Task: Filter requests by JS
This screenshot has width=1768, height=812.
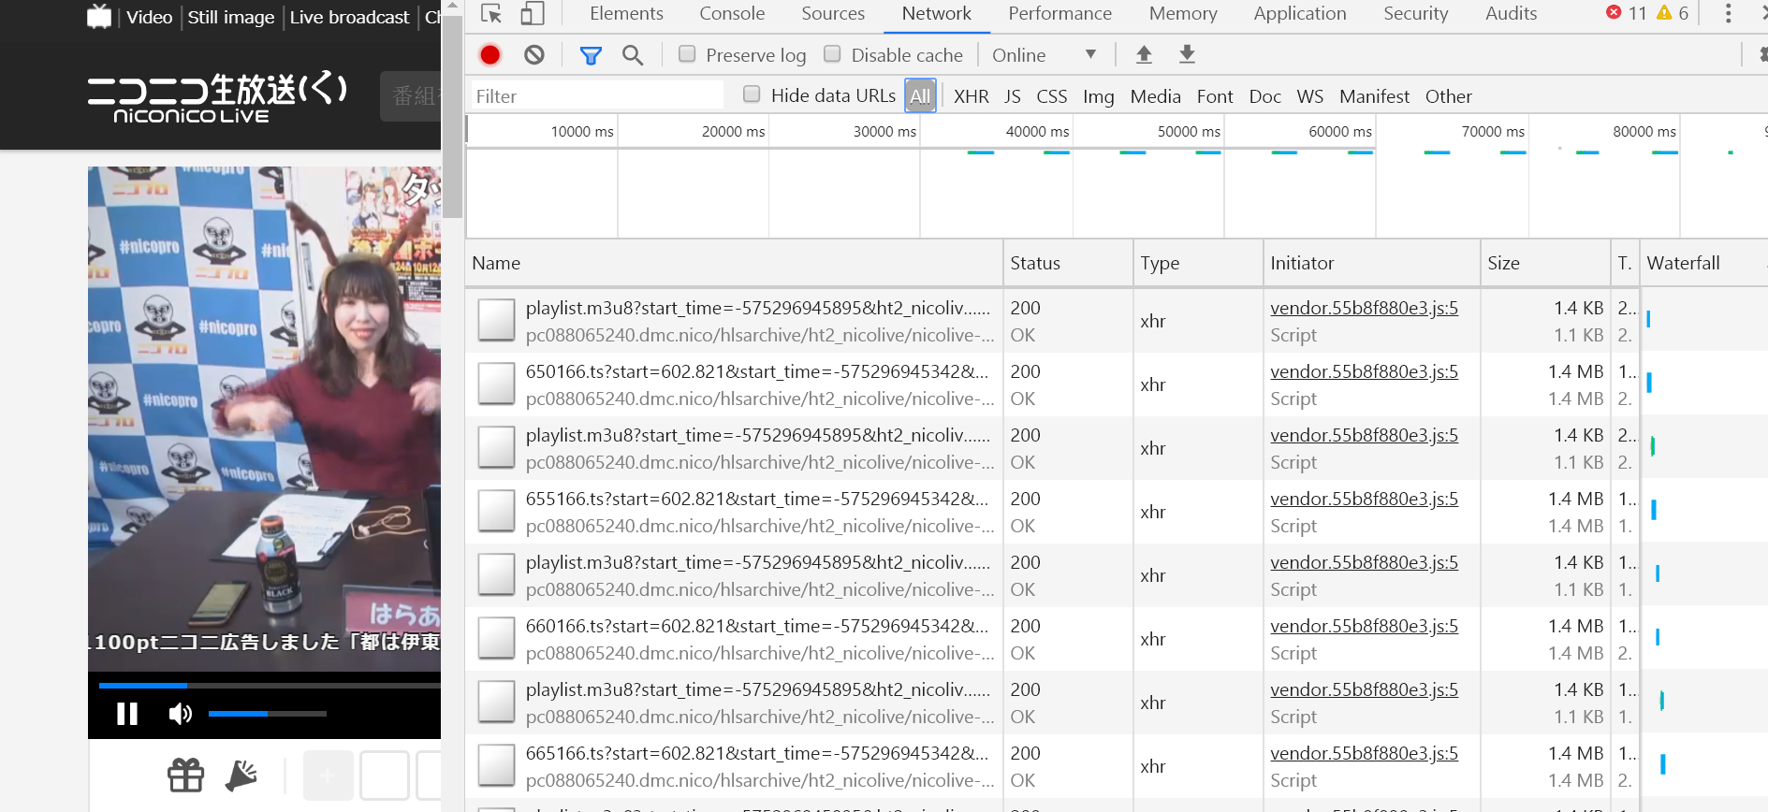Action: tap(1013, 96)
